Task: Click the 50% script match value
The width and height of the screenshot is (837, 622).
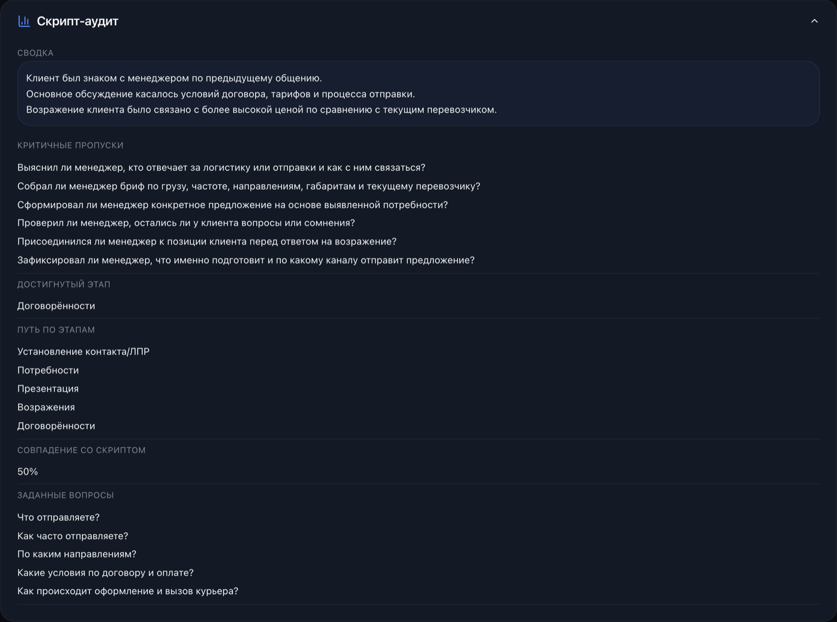Action: click(28, 471)
